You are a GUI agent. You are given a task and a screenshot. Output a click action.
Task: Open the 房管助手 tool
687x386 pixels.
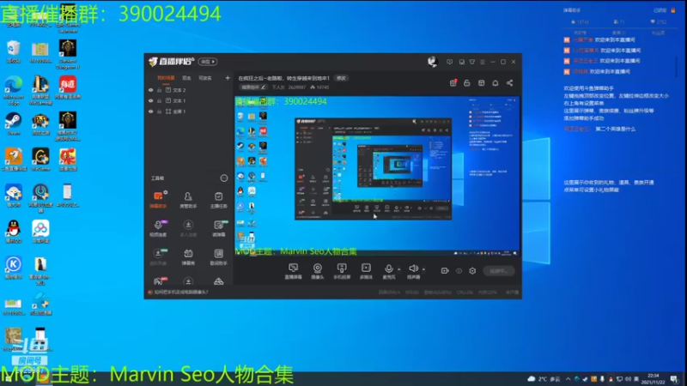point(188,200)
